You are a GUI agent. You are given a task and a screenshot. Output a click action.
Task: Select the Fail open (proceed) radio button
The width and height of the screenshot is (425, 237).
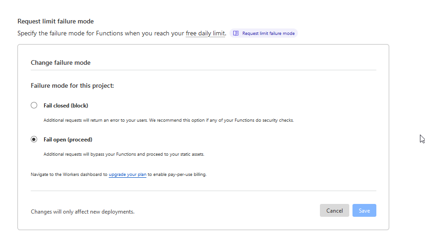pyautogui.click(x=34, y=139)
